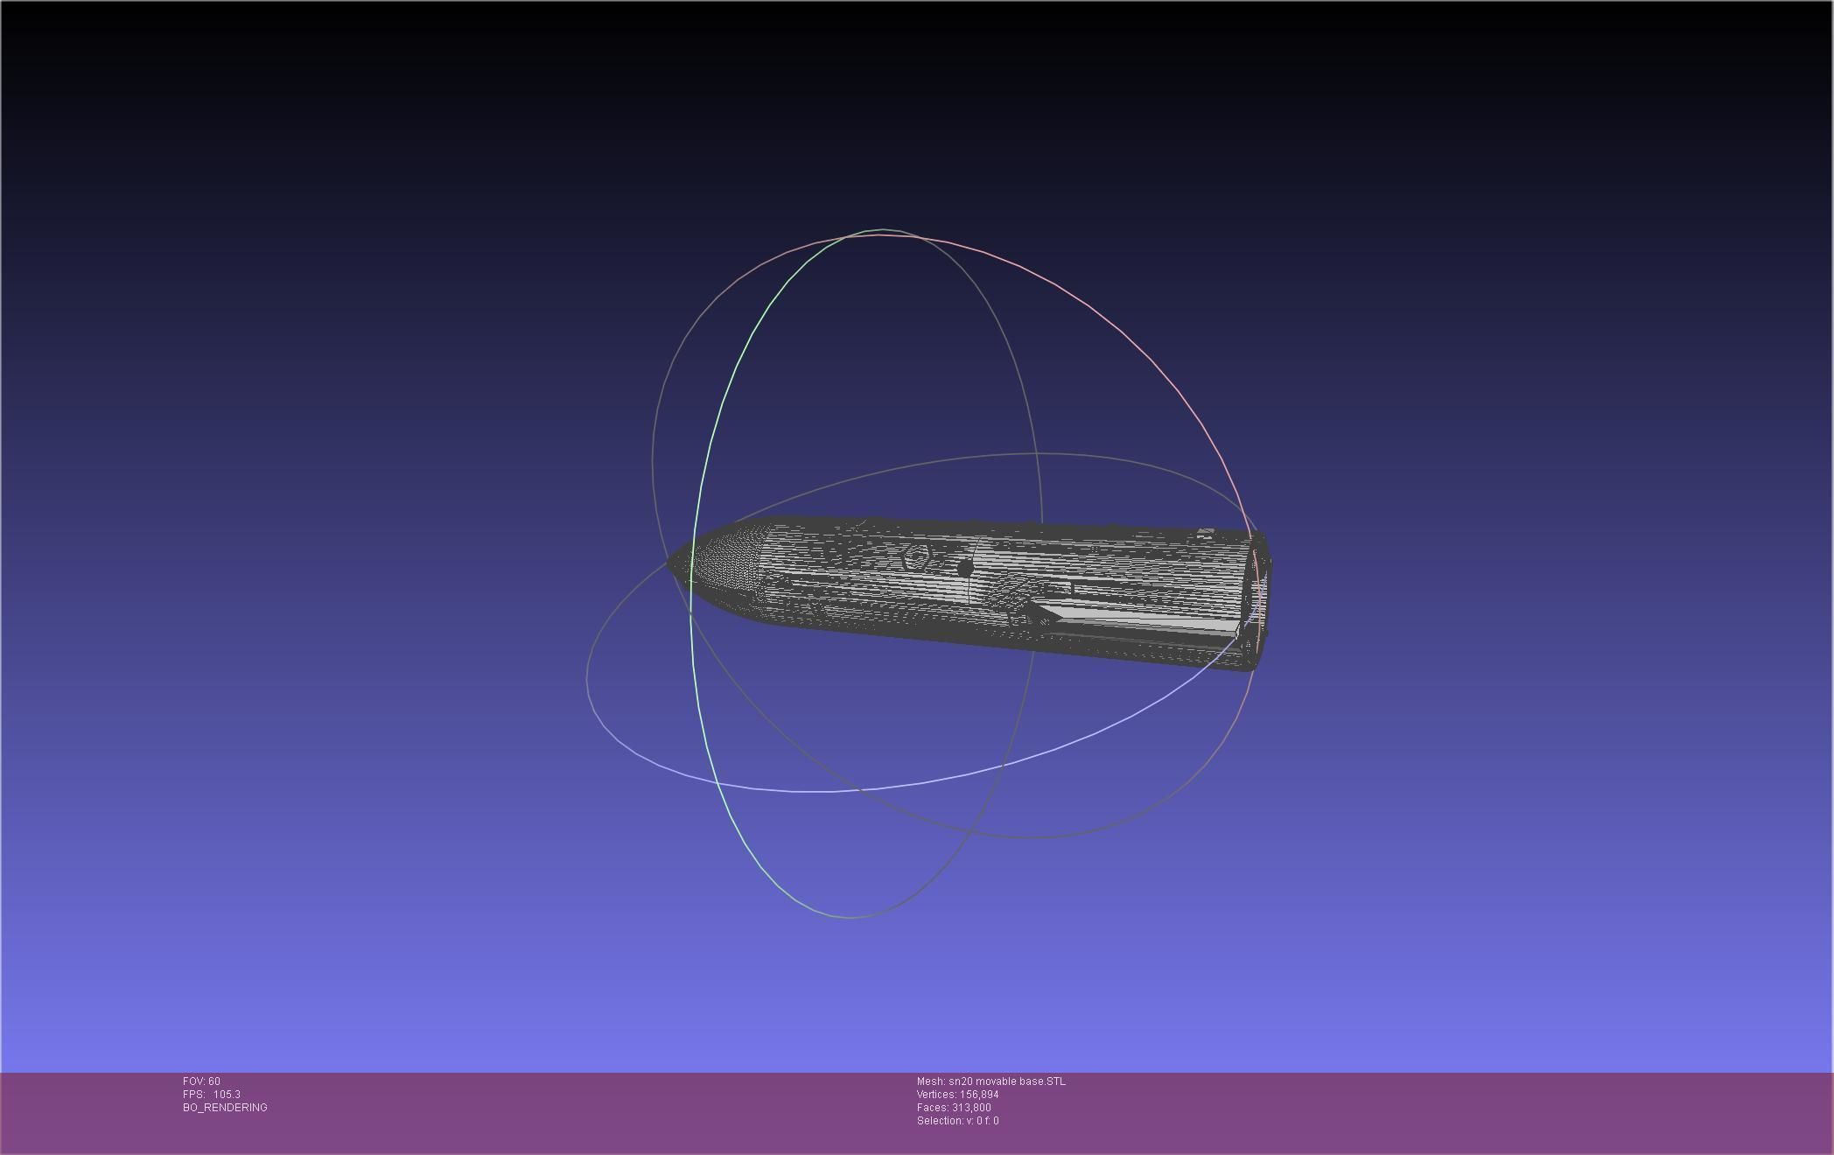Click the pointed nose tip of the rocket
1834x1155 pixels.
coord(670,562)
